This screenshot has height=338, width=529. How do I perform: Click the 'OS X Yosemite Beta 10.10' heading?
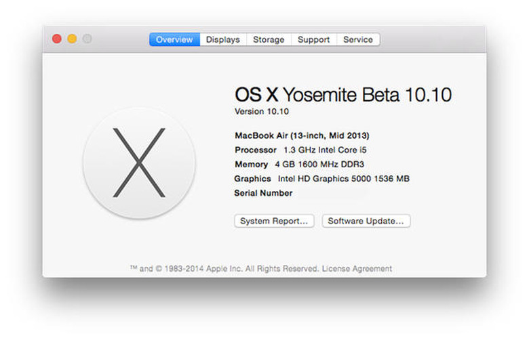(343, 94)
